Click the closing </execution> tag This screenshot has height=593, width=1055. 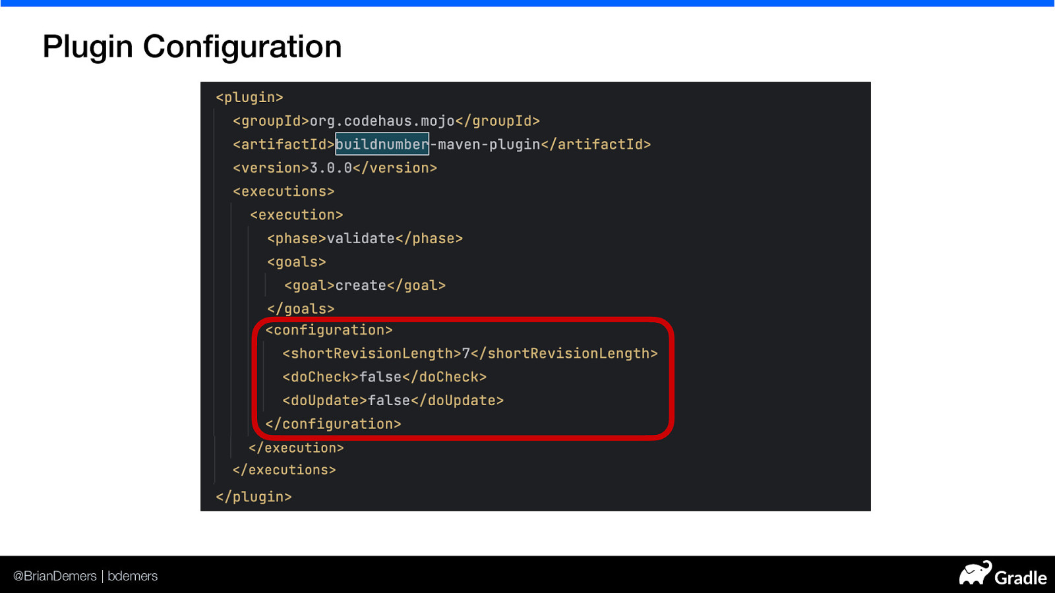pos(296,448)
